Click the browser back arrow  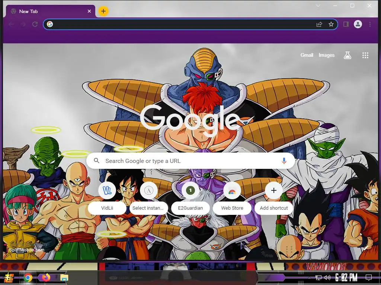click(x=11, y=24)
